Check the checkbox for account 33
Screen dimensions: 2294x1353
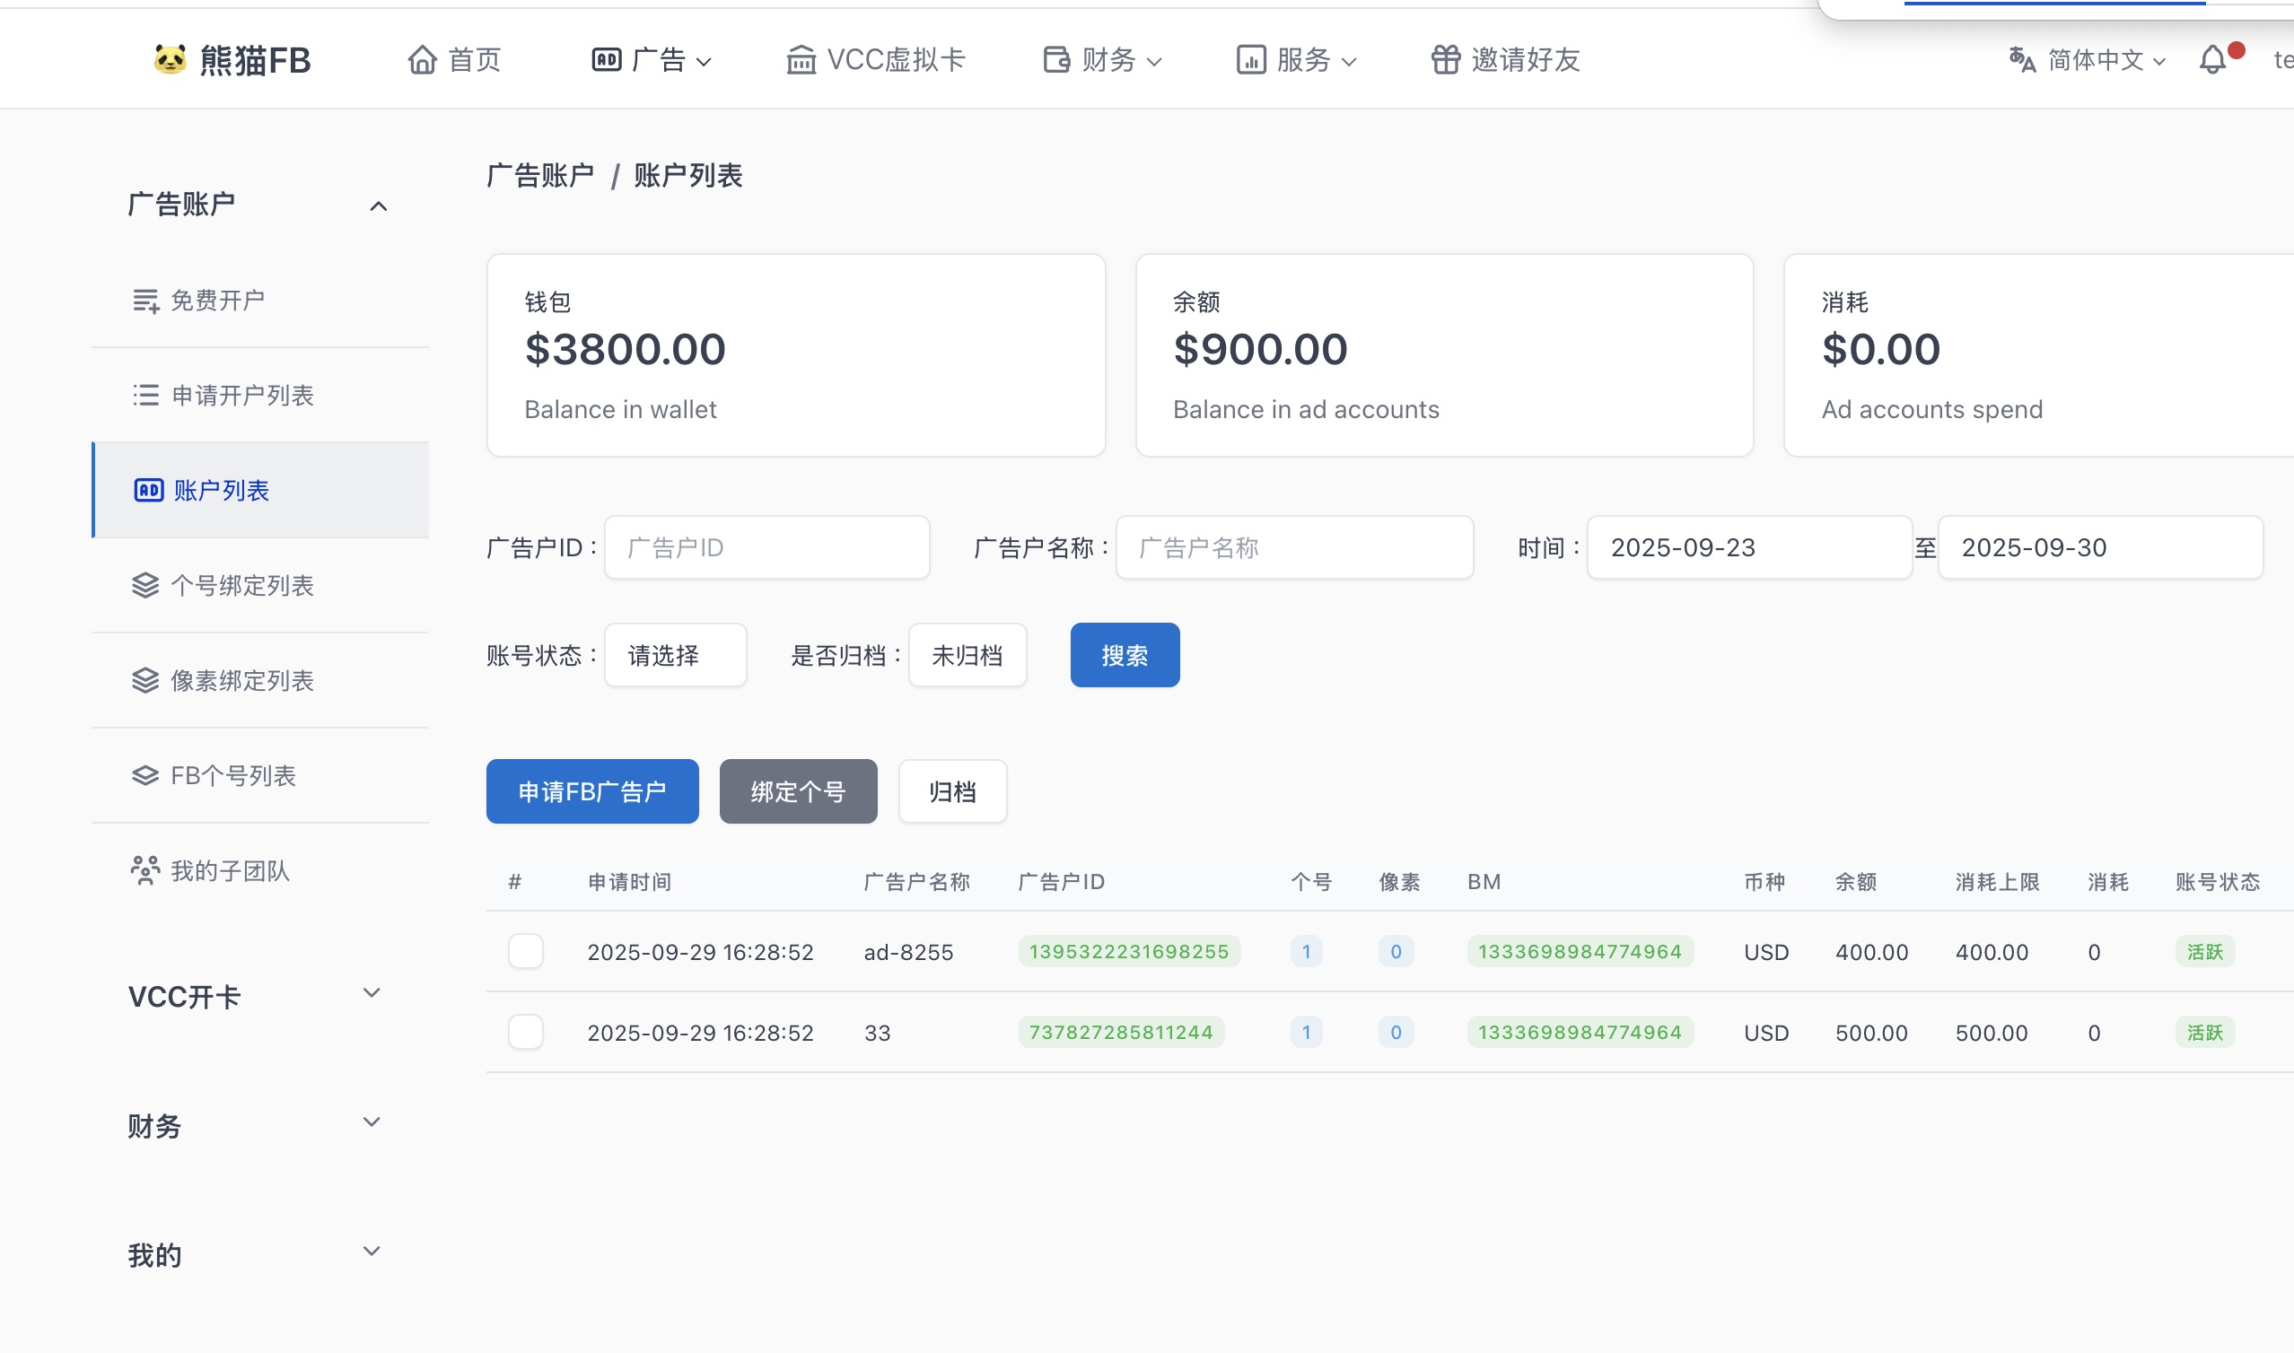(x=525, y=1032)
